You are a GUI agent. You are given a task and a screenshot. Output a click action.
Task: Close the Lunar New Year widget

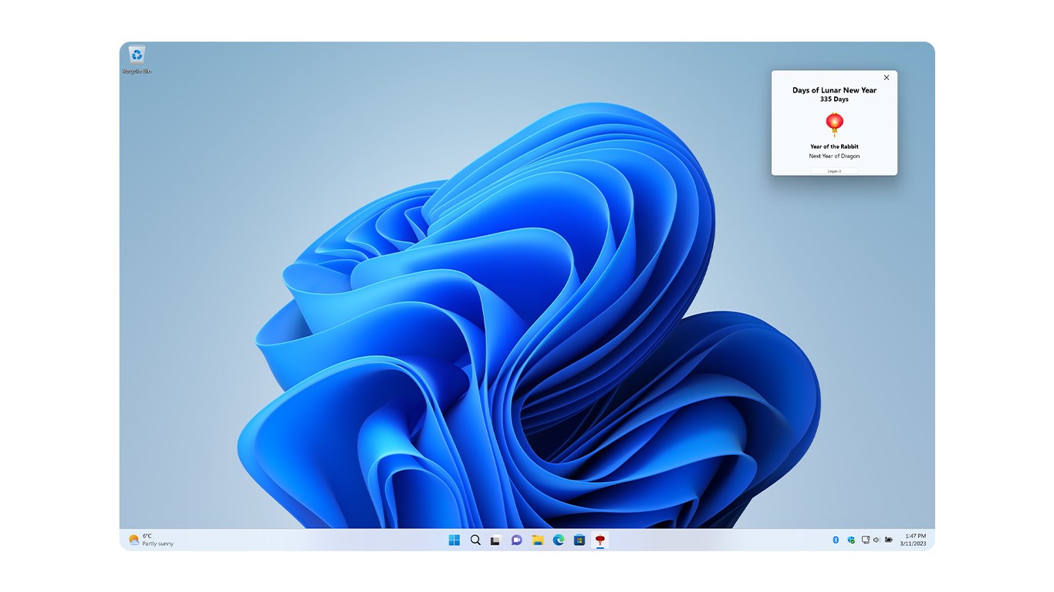point(886,77)
